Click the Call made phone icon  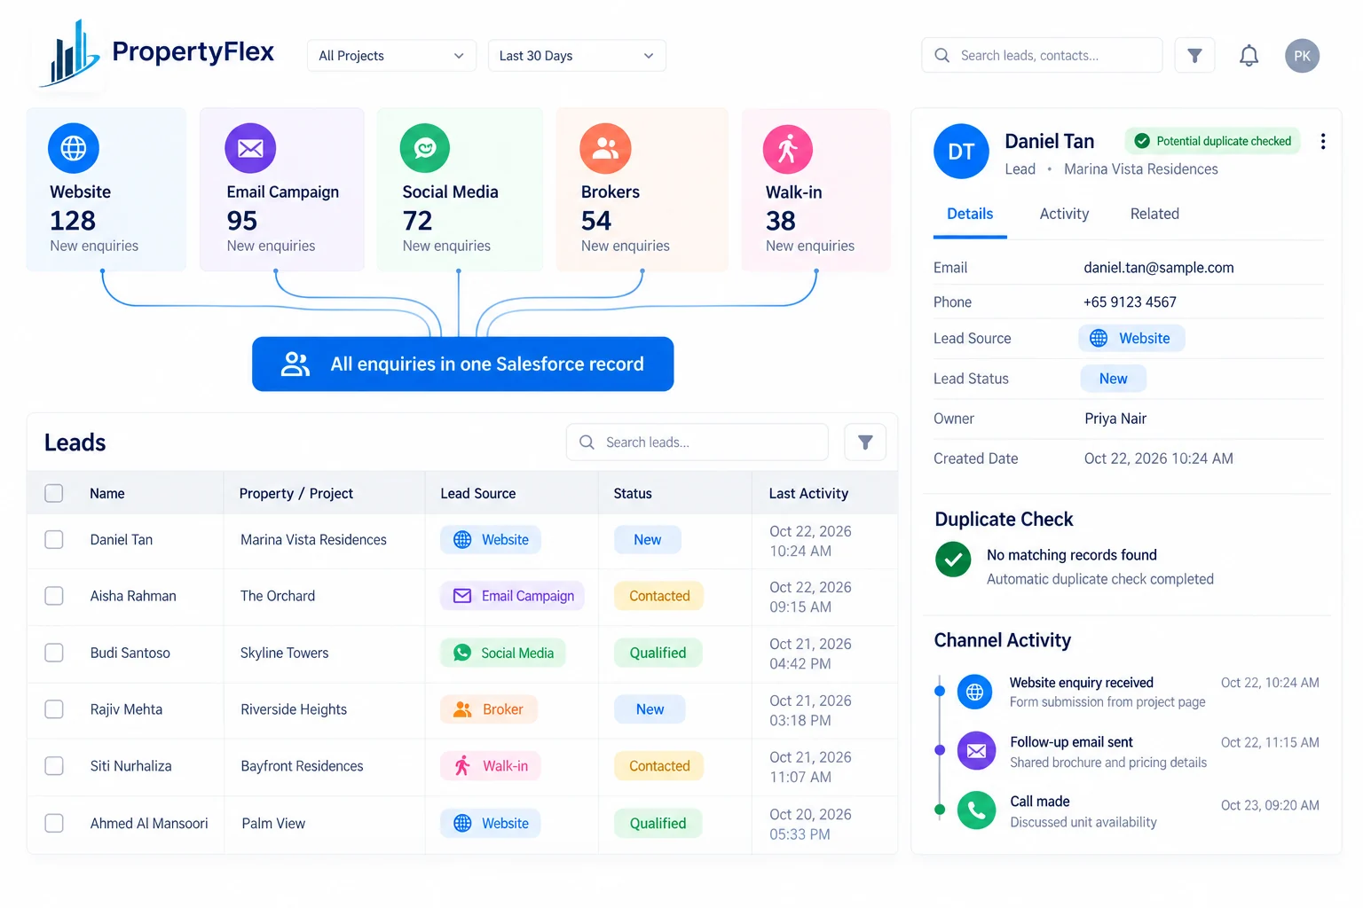976,810
